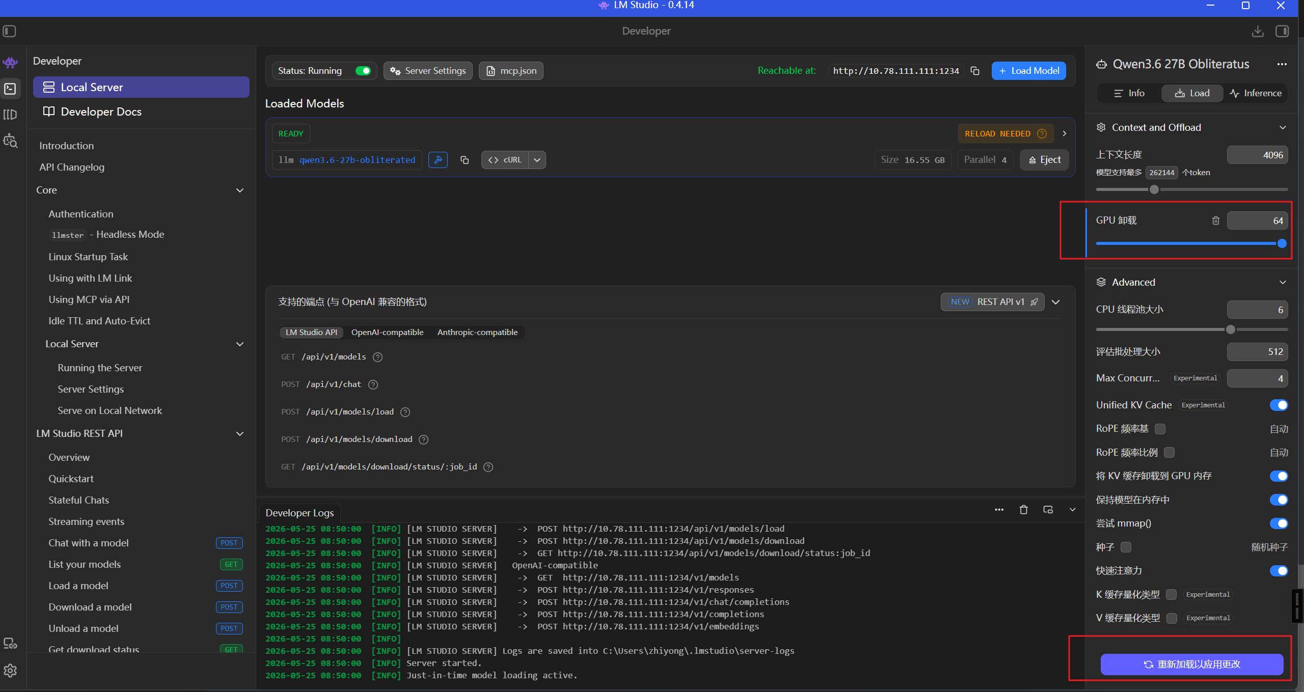Open Developer Logs three-dot options menu

tap(999, 510)
